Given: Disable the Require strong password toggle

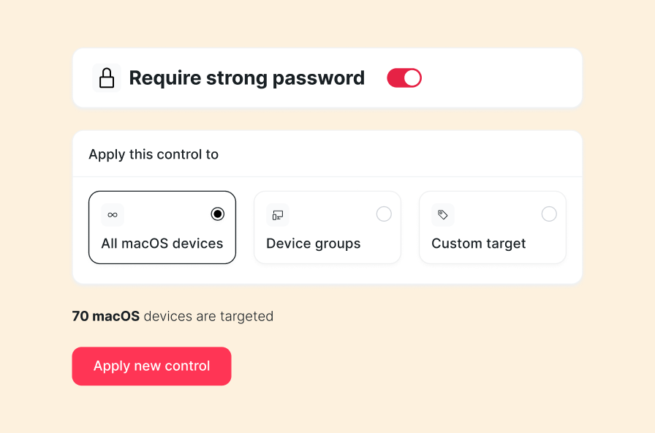Looking at the screenshot, I should [404, 78].
